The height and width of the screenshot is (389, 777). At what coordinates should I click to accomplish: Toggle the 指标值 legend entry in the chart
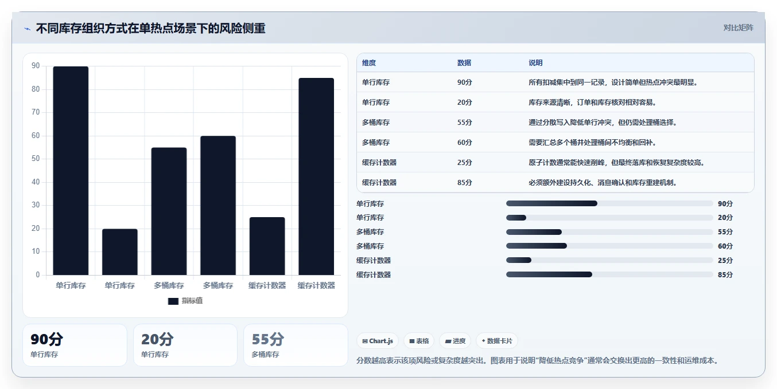click(x=185, y=301)
